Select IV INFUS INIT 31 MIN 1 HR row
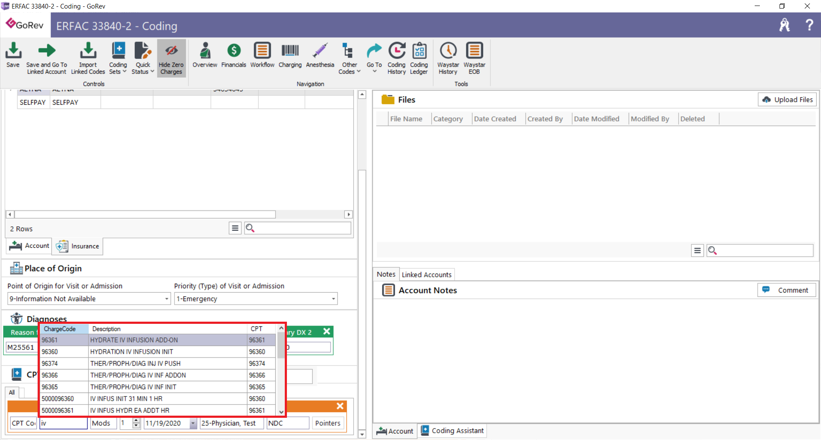The image size is (821, 440). coord(158,399)
